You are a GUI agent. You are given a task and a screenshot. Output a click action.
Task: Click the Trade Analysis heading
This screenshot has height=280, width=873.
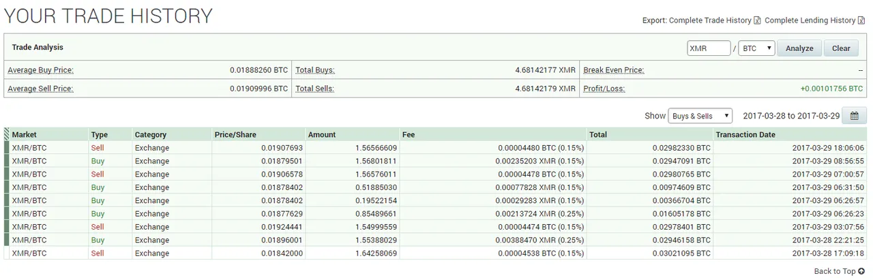(38, 48)
